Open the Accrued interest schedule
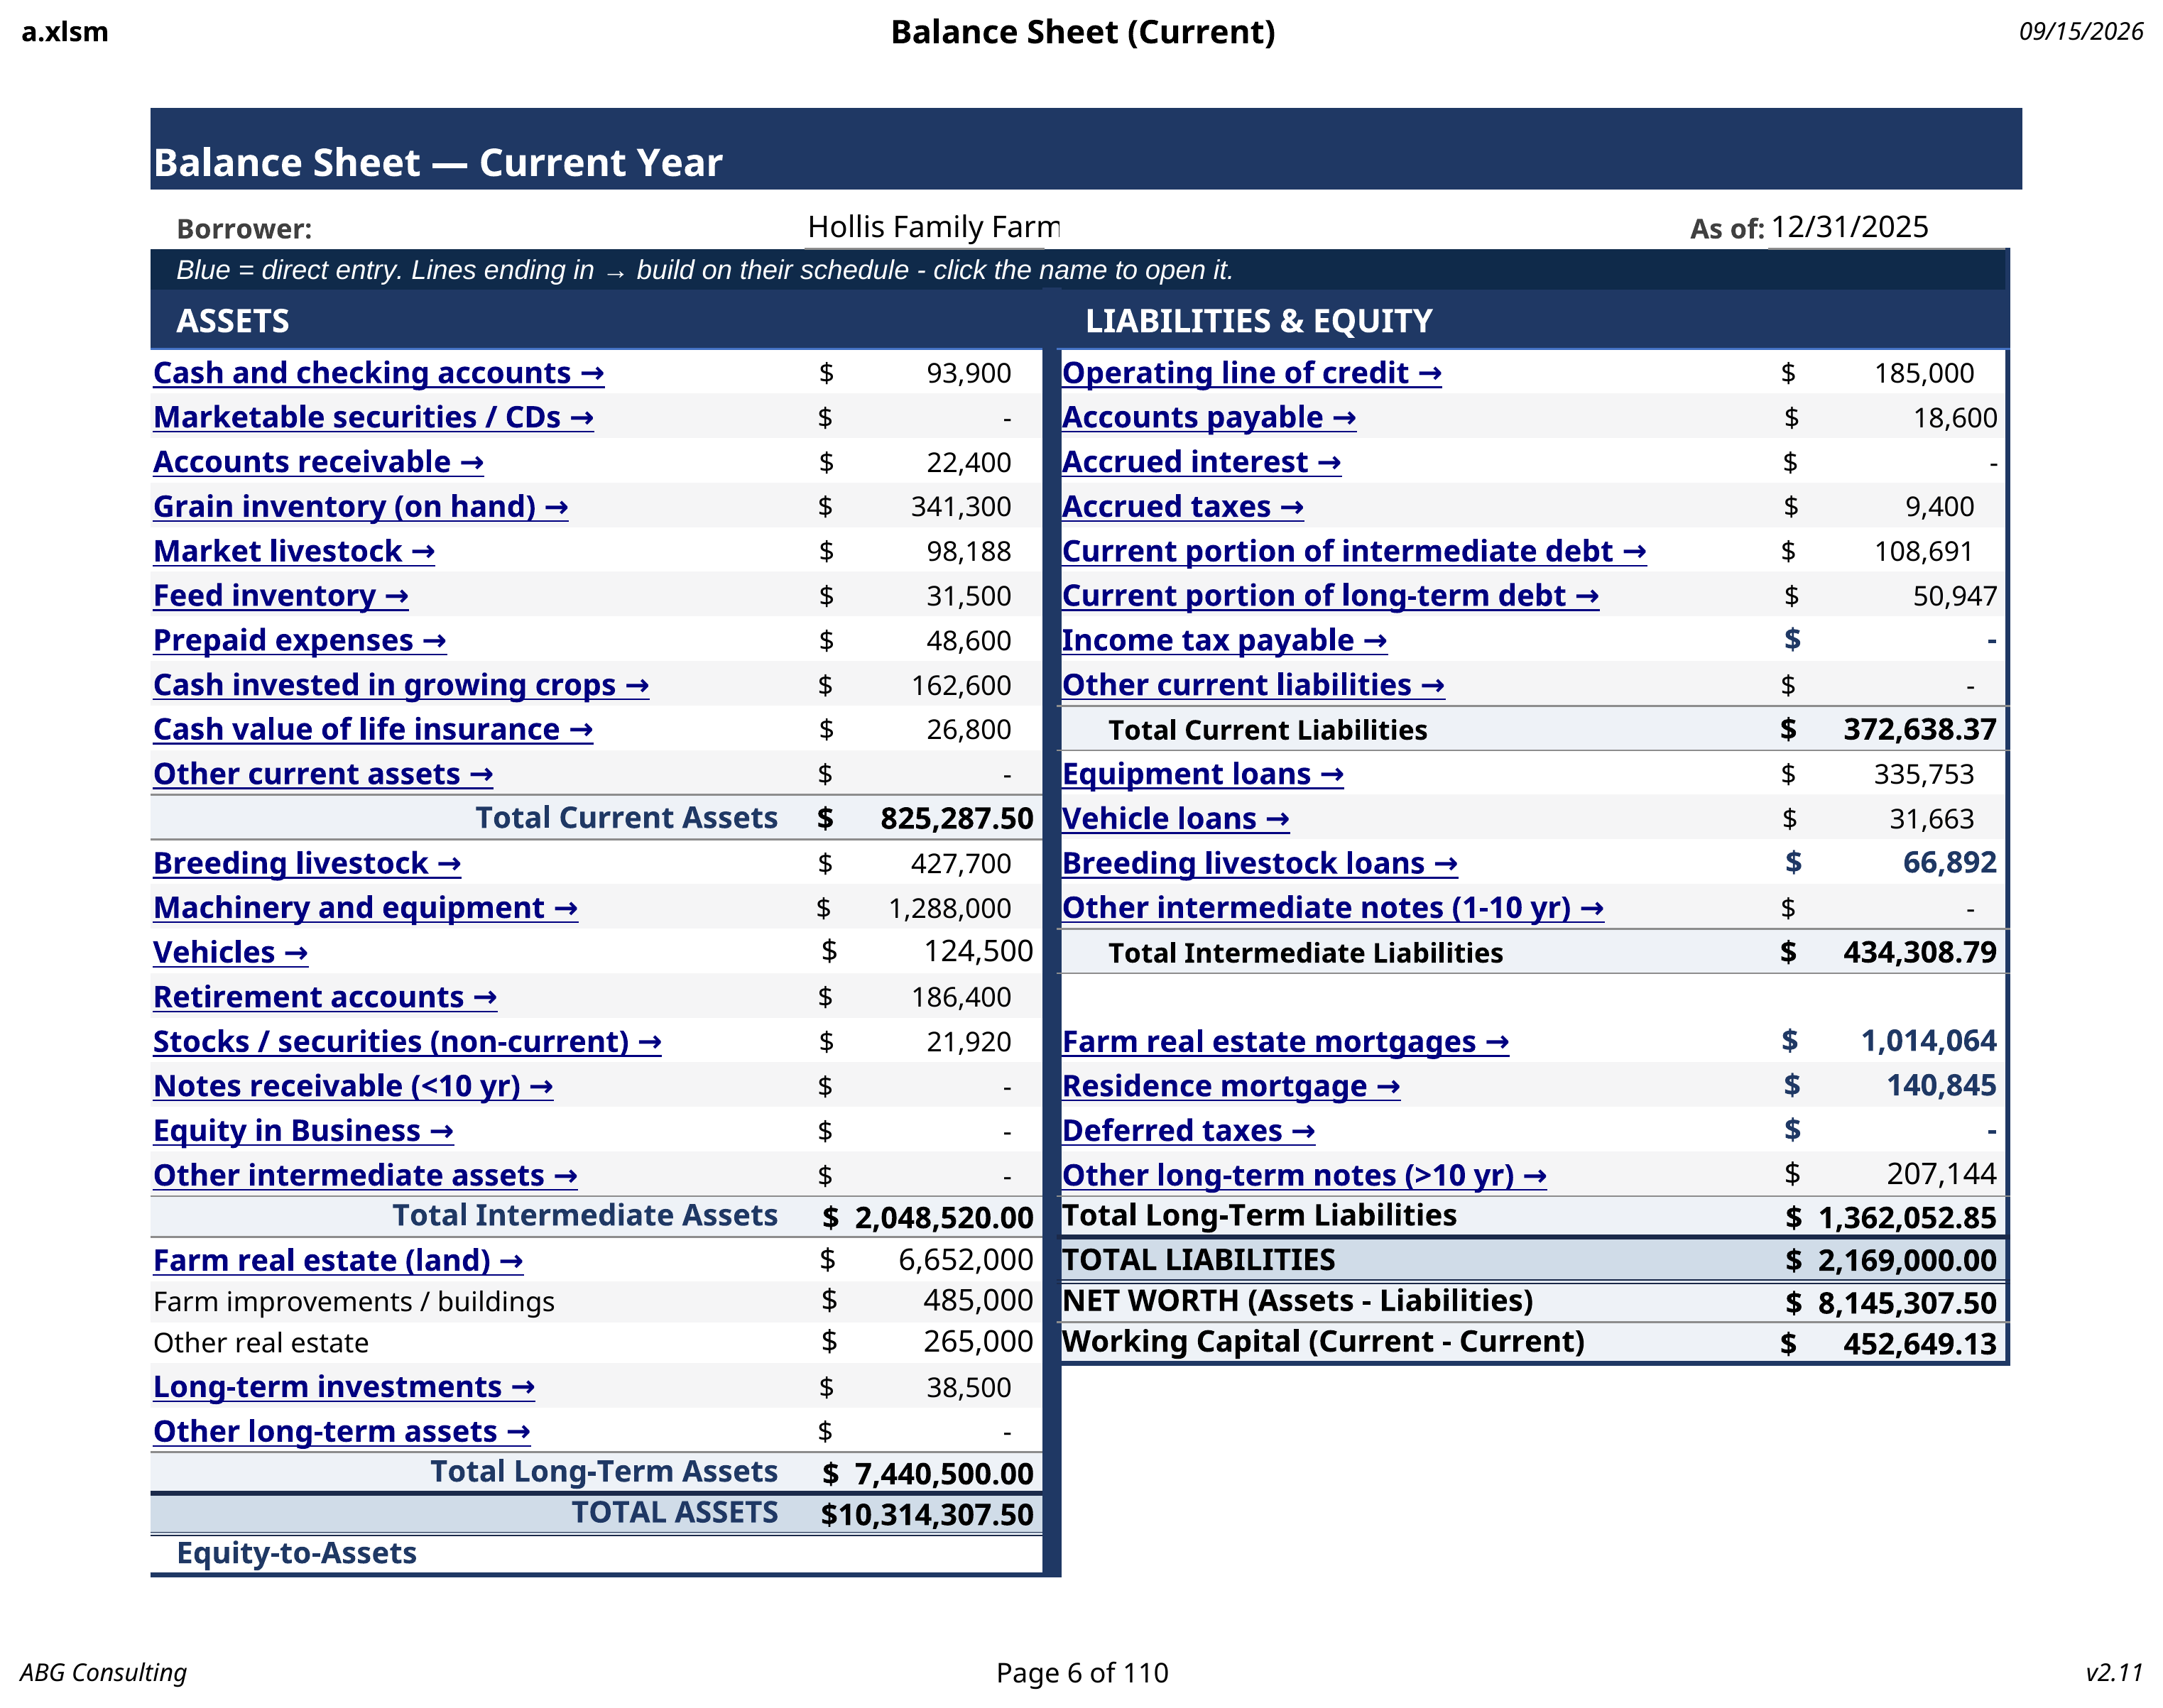2163x1708 pixels. click(1202, 462)
